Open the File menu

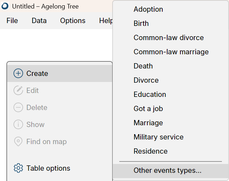[12, 21]
